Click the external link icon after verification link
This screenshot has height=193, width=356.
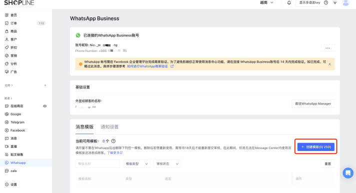[x=172, y=66]
